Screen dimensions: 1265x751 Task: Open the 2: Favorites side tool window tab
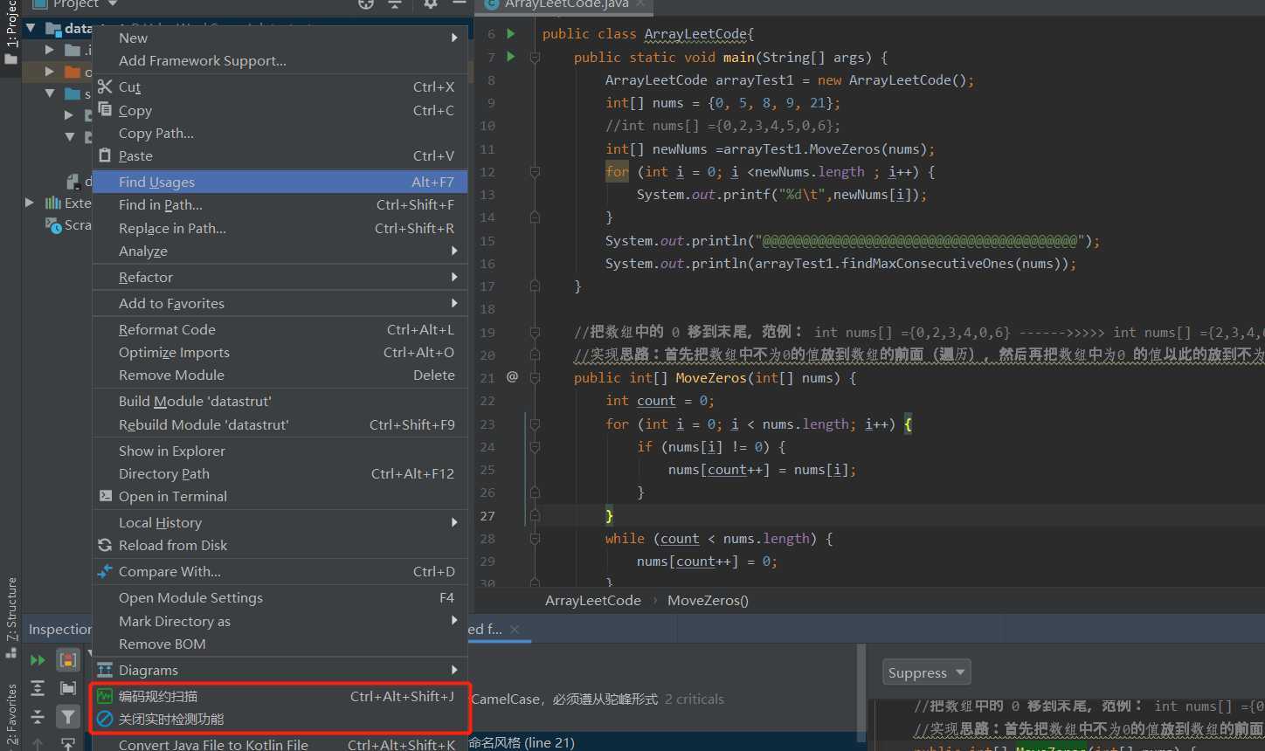tap(10, 714)
